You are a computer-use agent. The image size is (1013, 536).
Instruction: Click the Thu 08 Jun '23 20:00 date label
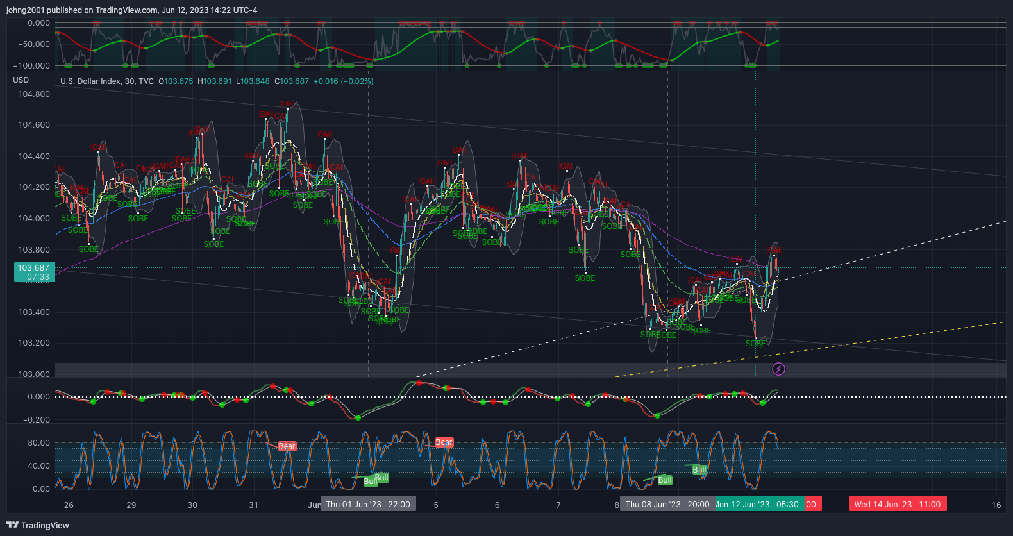667,504
